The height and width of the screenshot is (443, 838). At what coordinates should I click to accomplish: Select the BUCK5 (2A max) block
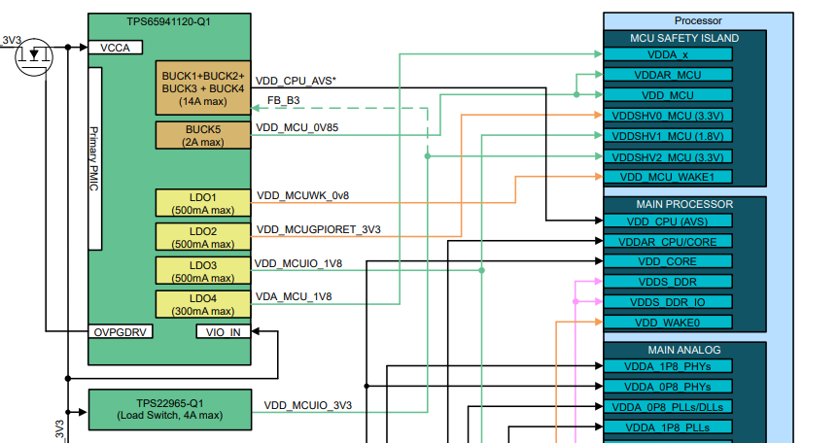tap(203, 135)
